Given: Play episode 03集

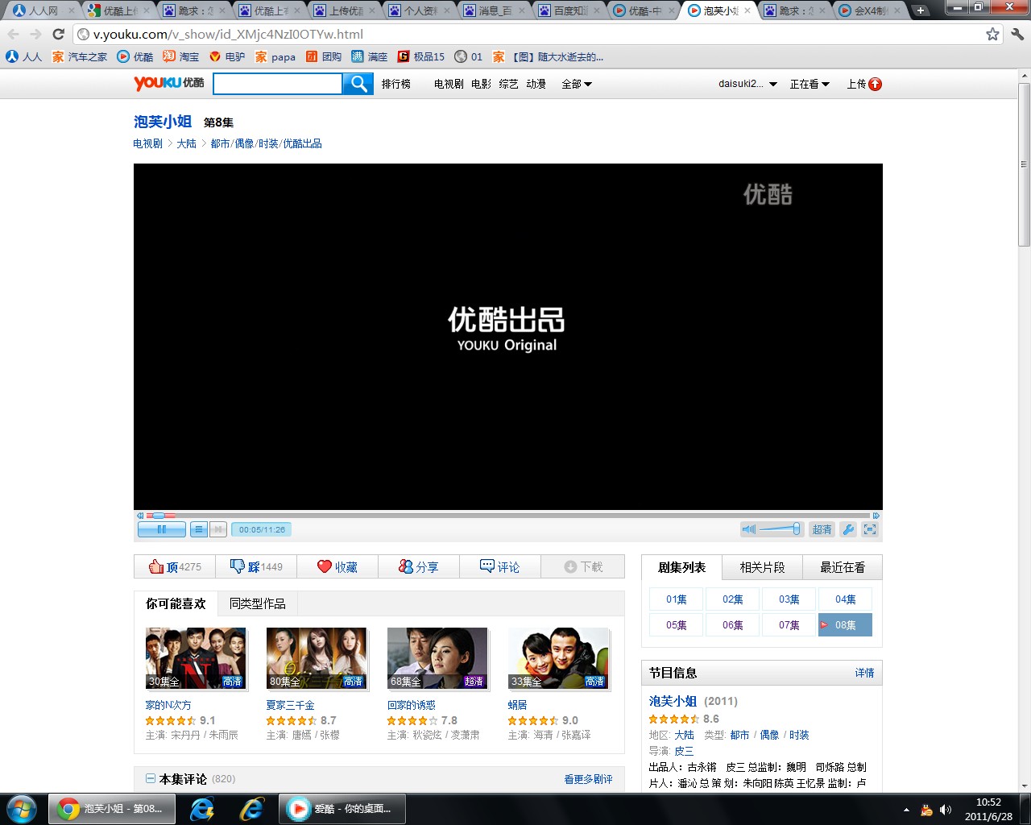Looking at the screenshot, I should click(789, 599).
